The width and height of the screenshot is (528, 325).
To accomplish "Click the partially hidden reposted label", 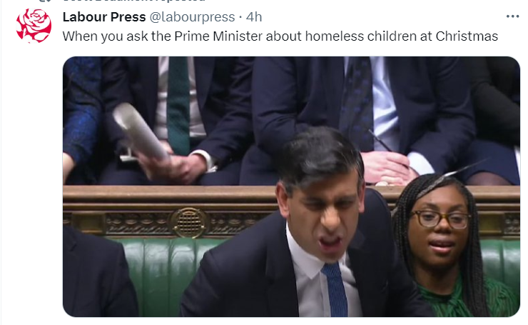I will pyautogui.click(x=134, y=1).
